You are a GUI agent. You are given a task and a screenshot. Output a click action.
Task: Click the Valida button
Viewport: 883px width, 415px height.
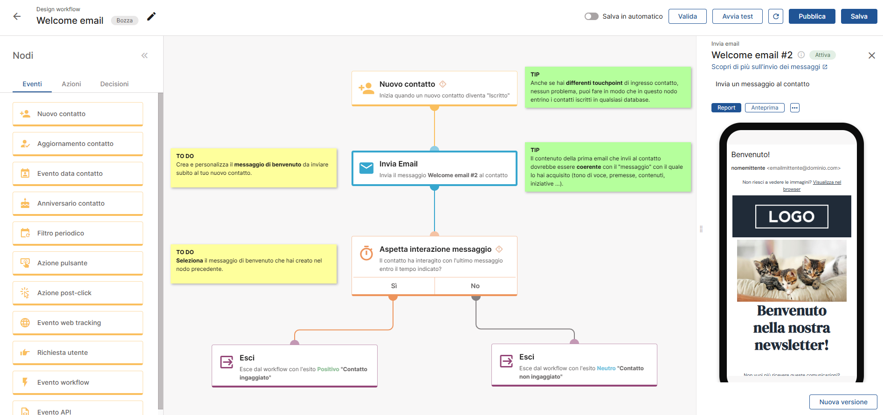(687, 16)
